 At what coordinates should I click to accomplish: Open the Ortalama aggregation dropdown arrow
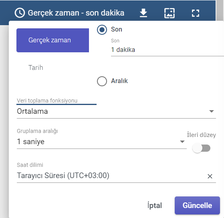click(212, 111)
